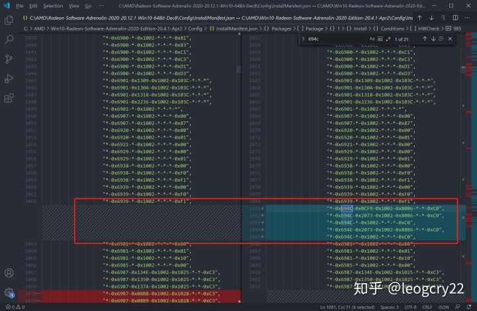Jump to previous match in find widget
Image resolution: width=477 pixels, height=311 pixels.
coord(425,39)
